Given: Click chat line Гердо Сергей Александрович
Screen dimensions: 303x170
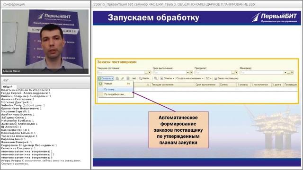Looking at the screenshot, I should (26, 93).
